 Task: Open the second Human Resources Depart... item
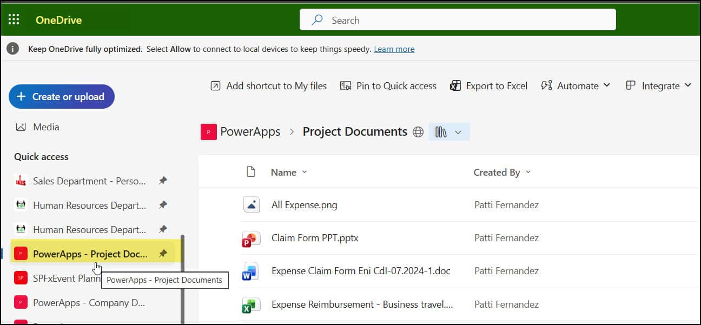point(89,230)
